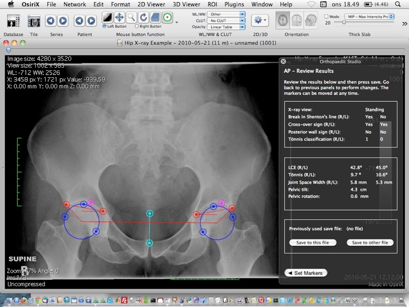Select the Move/pan tool
Screen dimensions: 409x307
[x=119, y=17]
